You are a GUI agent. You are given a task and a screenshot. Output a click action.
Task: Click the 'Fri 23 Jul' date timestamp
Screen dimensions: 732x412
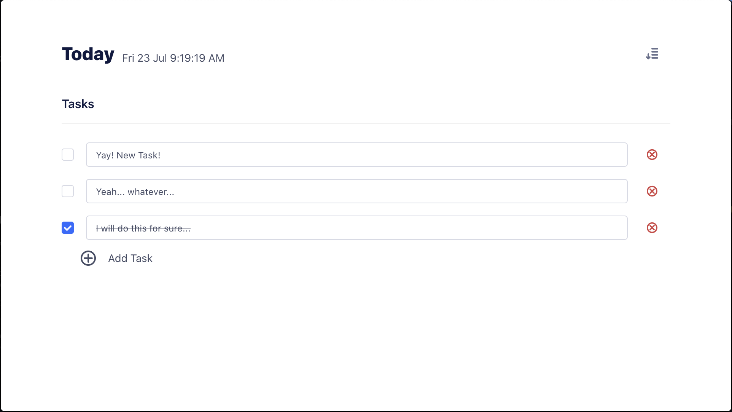[145, 58]
